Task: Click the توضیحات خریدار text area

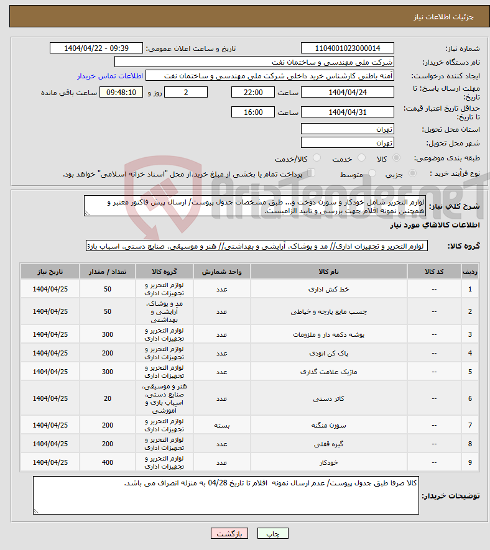Action: point(226,495)
